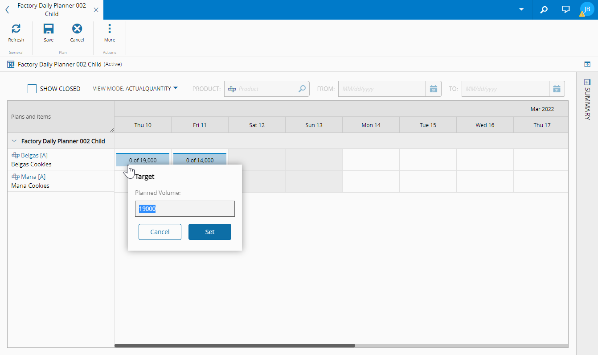Collapse the Factory Daily Planner 002 Child group
The image size is (598, 355).
(x=14, y=141)
